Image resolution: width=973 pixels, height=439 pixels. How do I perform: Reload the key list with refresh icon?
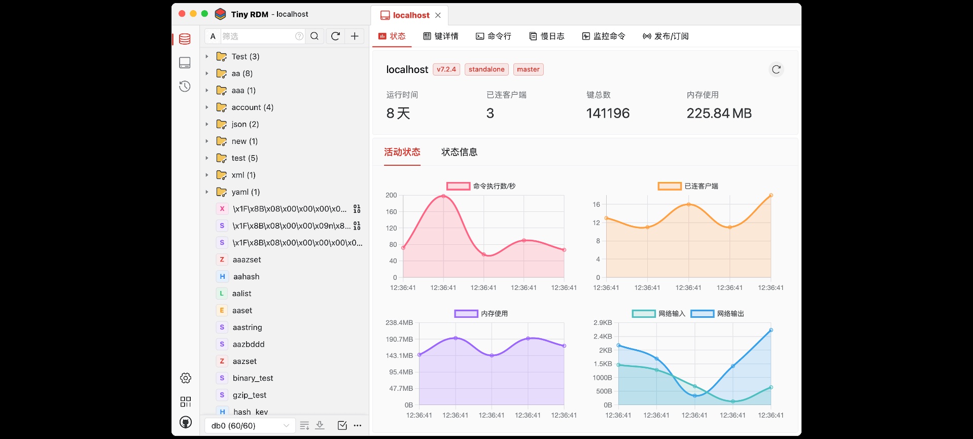(x=335, y=36)
